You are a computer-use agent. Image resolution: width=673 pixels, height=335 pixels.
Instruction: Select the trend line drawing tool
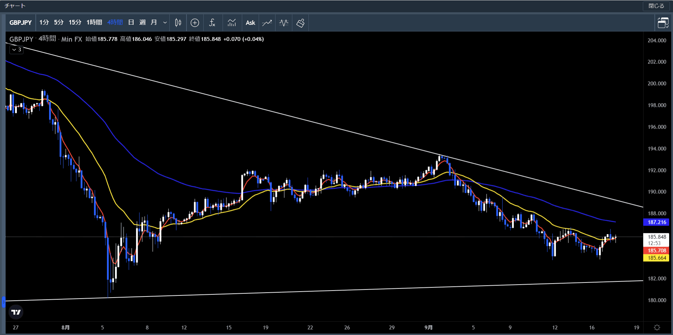[x=267, y=23]
